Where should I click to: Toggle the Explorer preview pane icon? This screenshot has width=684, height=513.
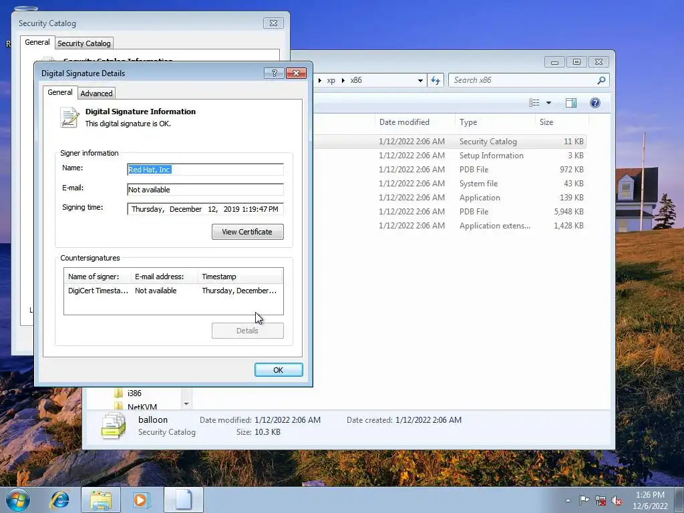(x=571, y=103)
